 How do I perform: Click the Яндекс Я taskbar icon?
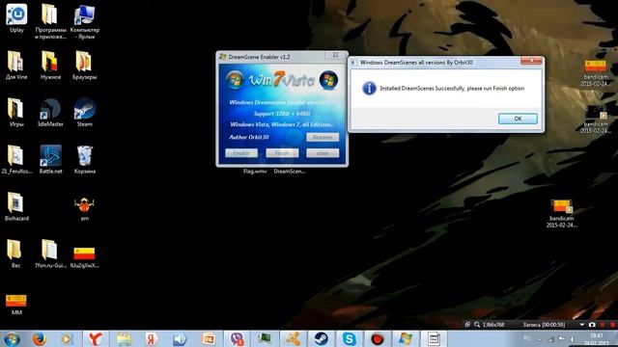(152, 339)
